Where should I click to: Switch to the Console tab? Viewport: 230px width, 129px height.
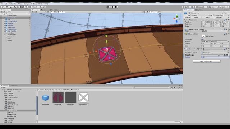(14, 86)
